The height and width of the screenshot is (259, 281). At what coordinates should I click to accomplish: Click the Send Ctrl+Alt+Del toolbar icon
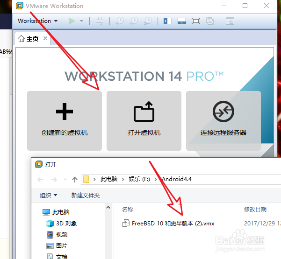[x=100, y=21]
